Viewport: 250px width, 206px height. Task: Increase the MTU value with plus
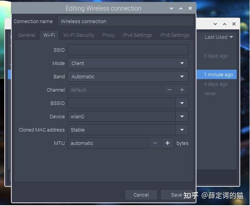pos(168,143)
